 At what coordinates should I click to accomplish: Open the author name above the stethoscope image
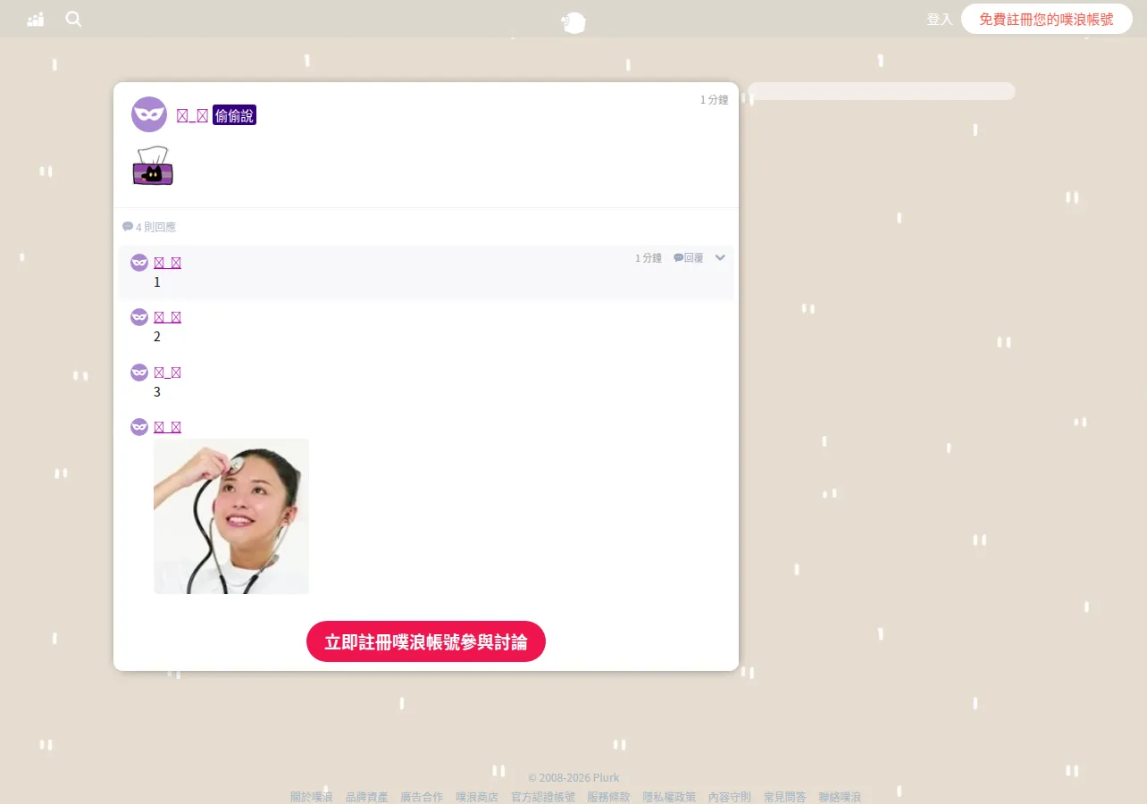pyautogui.click(x=167, y=427)
